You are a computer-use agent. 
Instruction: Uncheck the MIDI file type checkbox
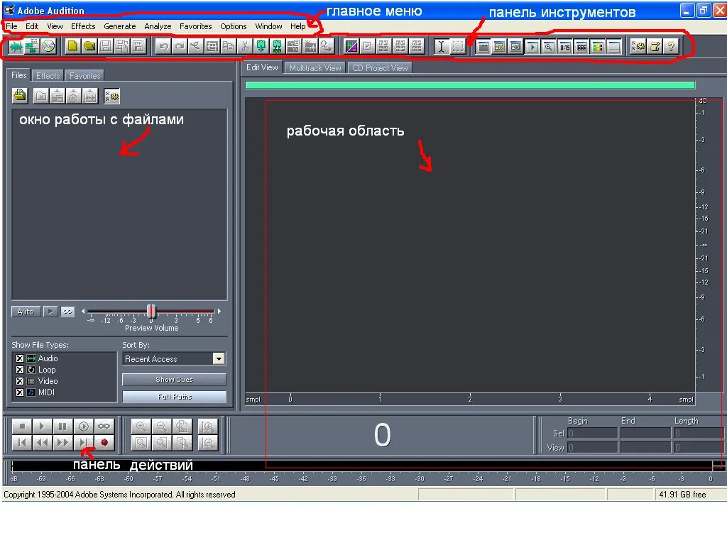[x=20, y=392]
